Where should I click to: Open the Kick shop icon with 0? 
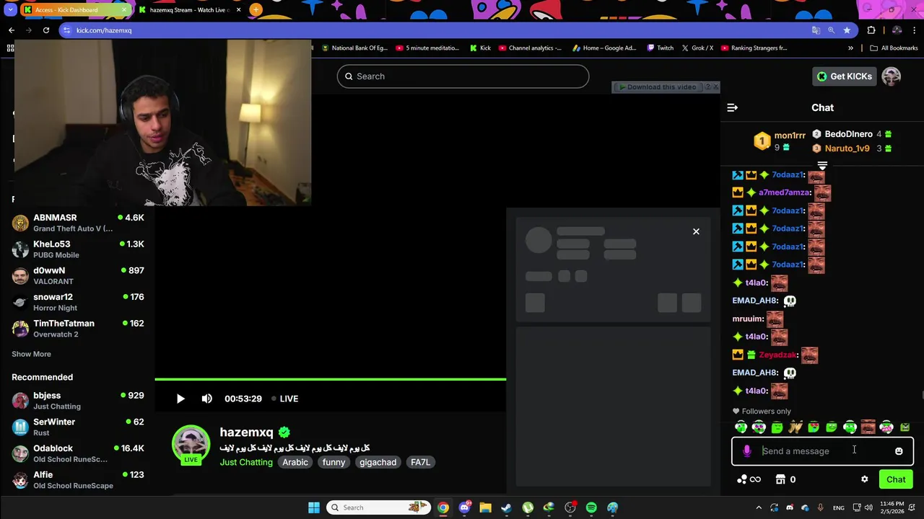pyautogui.click(x=785, y=479)
